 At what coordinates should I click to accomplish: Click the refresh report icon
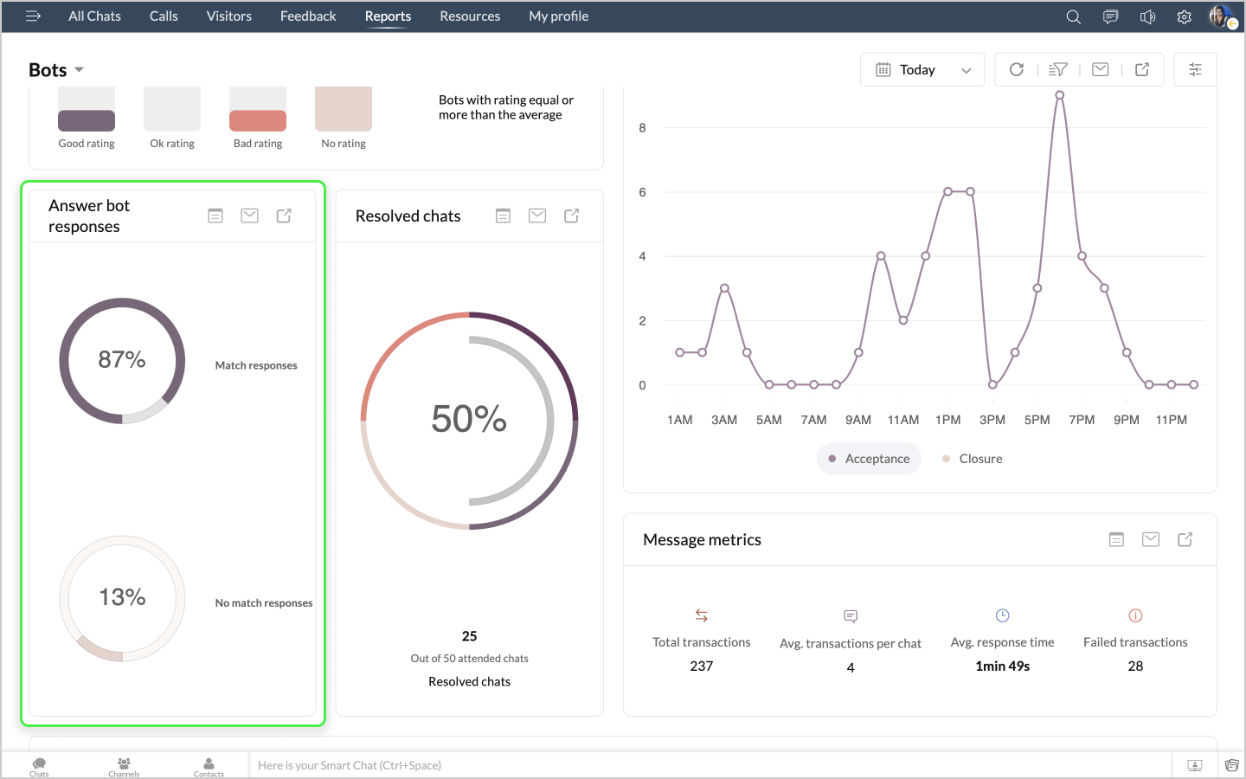pos(1017,69)
